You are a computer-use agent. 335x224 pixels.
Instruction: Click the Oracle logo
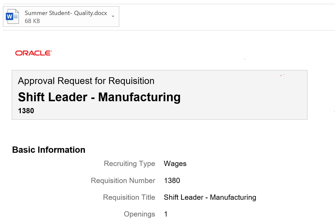coord(33,53)
